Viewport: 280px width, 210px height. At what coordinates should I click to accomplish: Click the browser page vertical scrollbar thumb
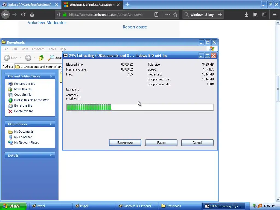278,89
